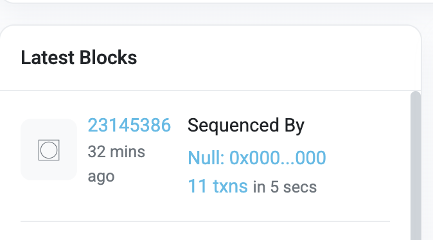Click the blank area right of Latest Blocks title
The height and width of the screenshot is (240, 433).
click(276, 58)
